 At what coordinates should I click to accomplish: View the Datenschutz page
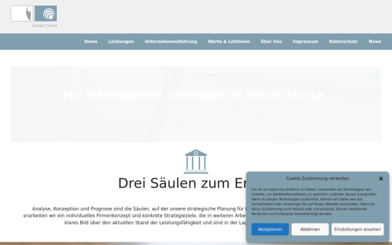(343, 42)
